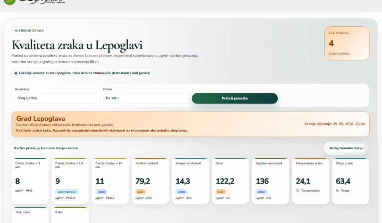Click the Loša kvaliteta text in EEA card
The width and height of the screenshot is (382, 223).
click(339, 53)
